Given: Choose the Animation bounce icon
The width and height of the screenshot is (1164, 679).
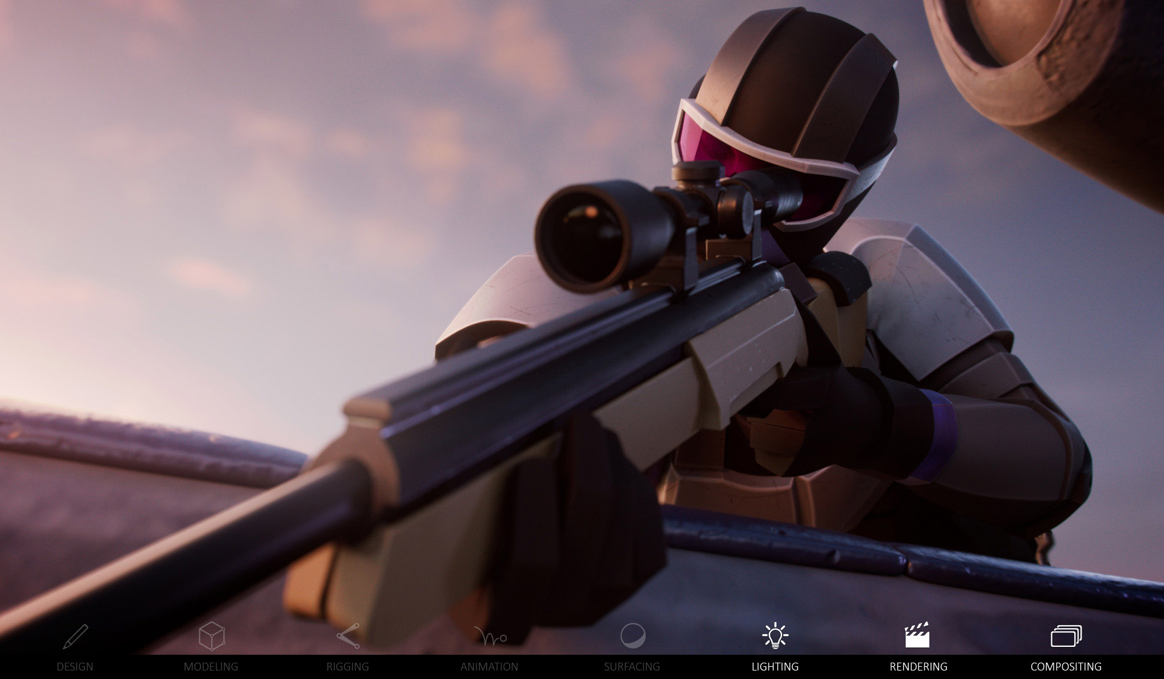Looking at the screenshot, I should 490,636.
